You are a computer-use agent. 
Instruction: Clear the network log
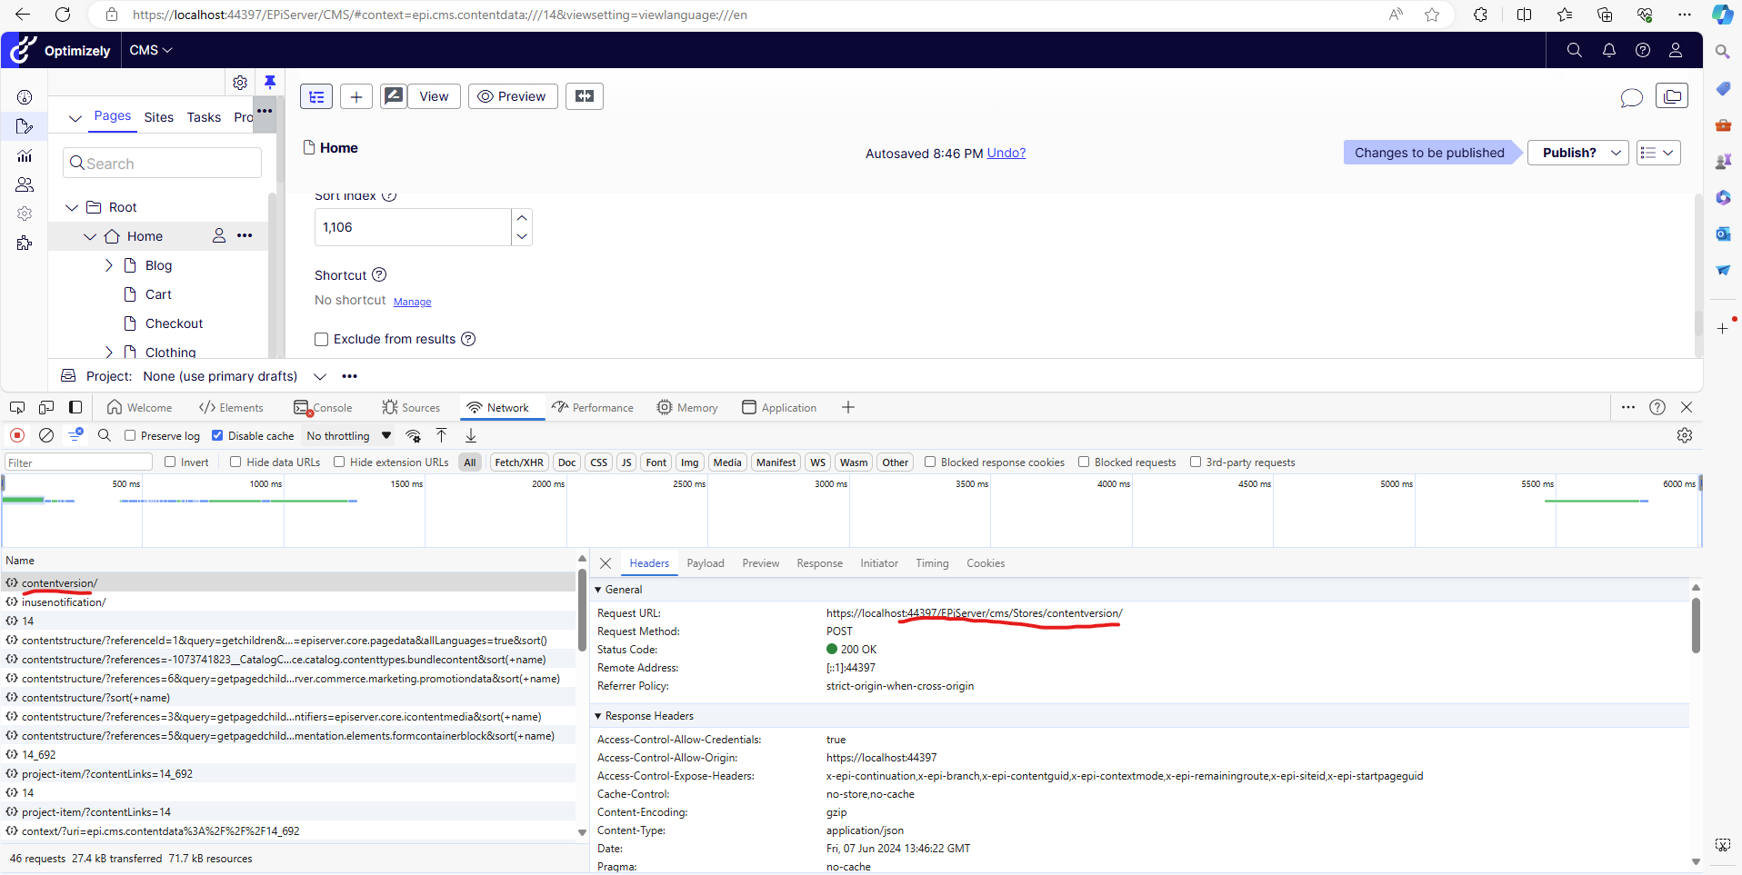(x=46, y=435)
